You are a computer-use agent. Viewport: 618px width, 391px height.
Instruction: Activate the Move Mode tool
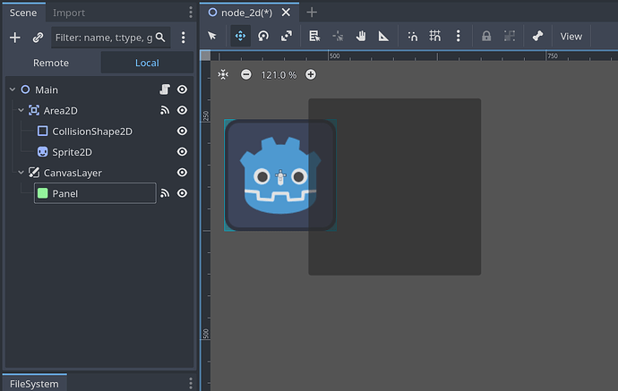point(240,36)
